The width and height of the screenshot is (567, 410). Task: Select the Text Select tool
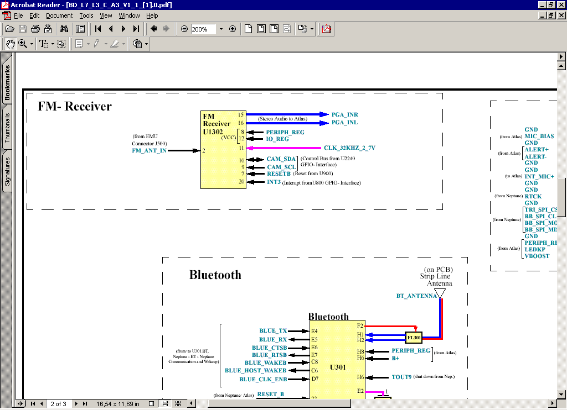coord(44,44)
